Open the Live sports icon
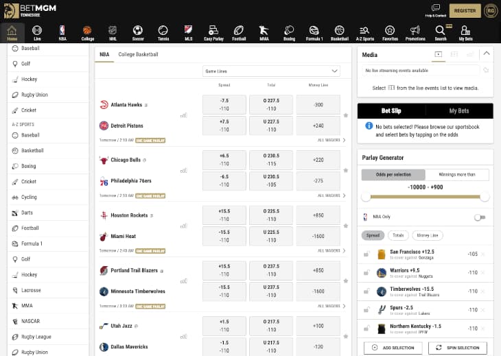Screen dimensions: 501x356 click(x=37, y=33)
